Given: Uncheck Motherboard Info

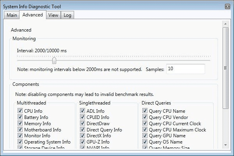Looking at the screenshot, I should [x=20, y=130].
